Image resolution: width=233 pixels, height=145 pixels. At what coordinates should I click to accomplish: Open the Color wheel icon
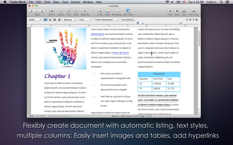pos(107,11)
